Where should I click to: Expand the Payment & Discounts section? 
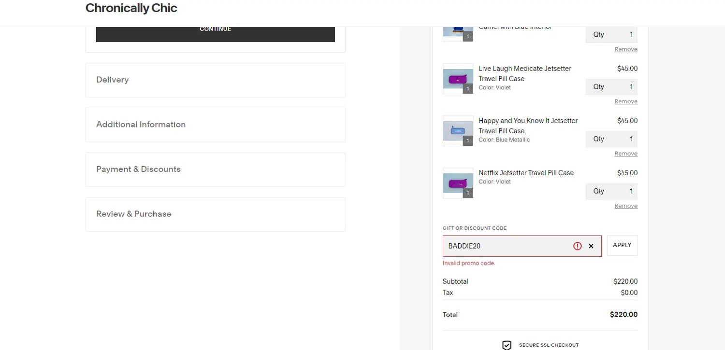point(215,169)
